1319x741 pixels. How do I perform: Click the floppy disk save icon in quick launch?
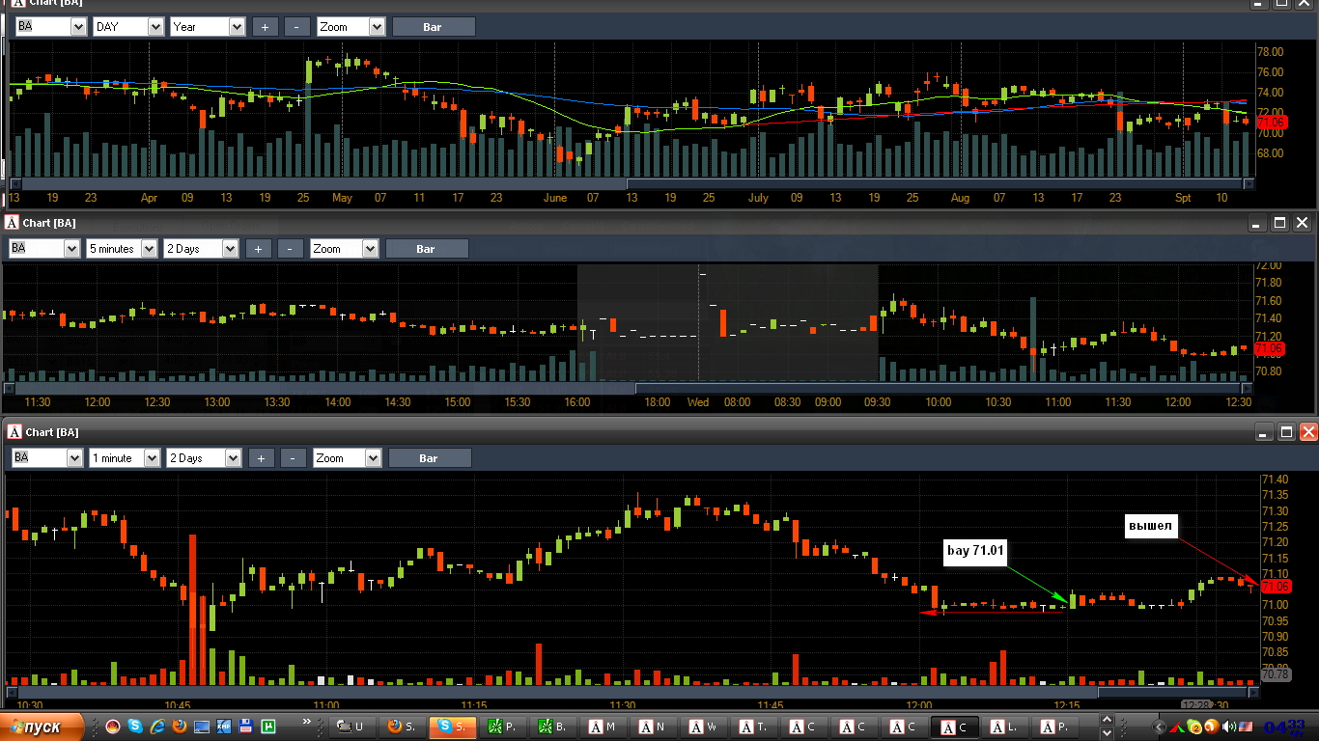tap(246, 726)
